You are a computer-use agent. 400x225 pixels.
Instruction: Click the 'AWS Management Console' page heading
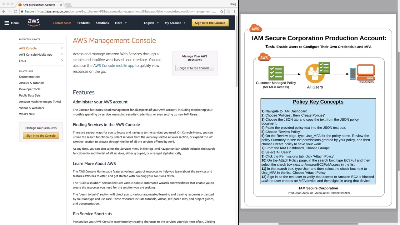(x=114, y=41)
